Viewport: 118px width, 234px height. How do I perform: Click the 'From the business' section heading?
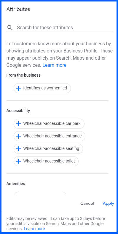23,75
